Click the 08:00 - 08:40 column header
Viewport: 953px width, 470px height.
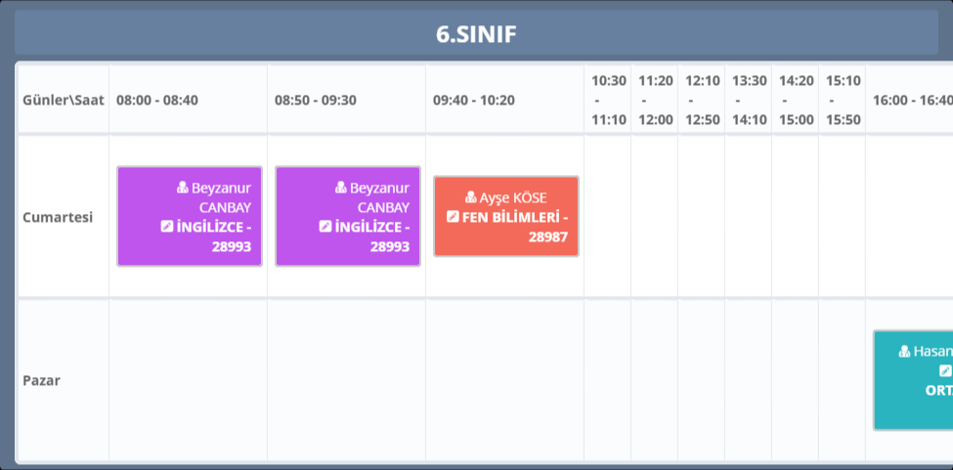pos(157,100)
